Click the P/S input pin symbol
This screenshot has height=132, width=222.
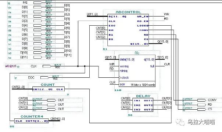[x=38, y=3]
